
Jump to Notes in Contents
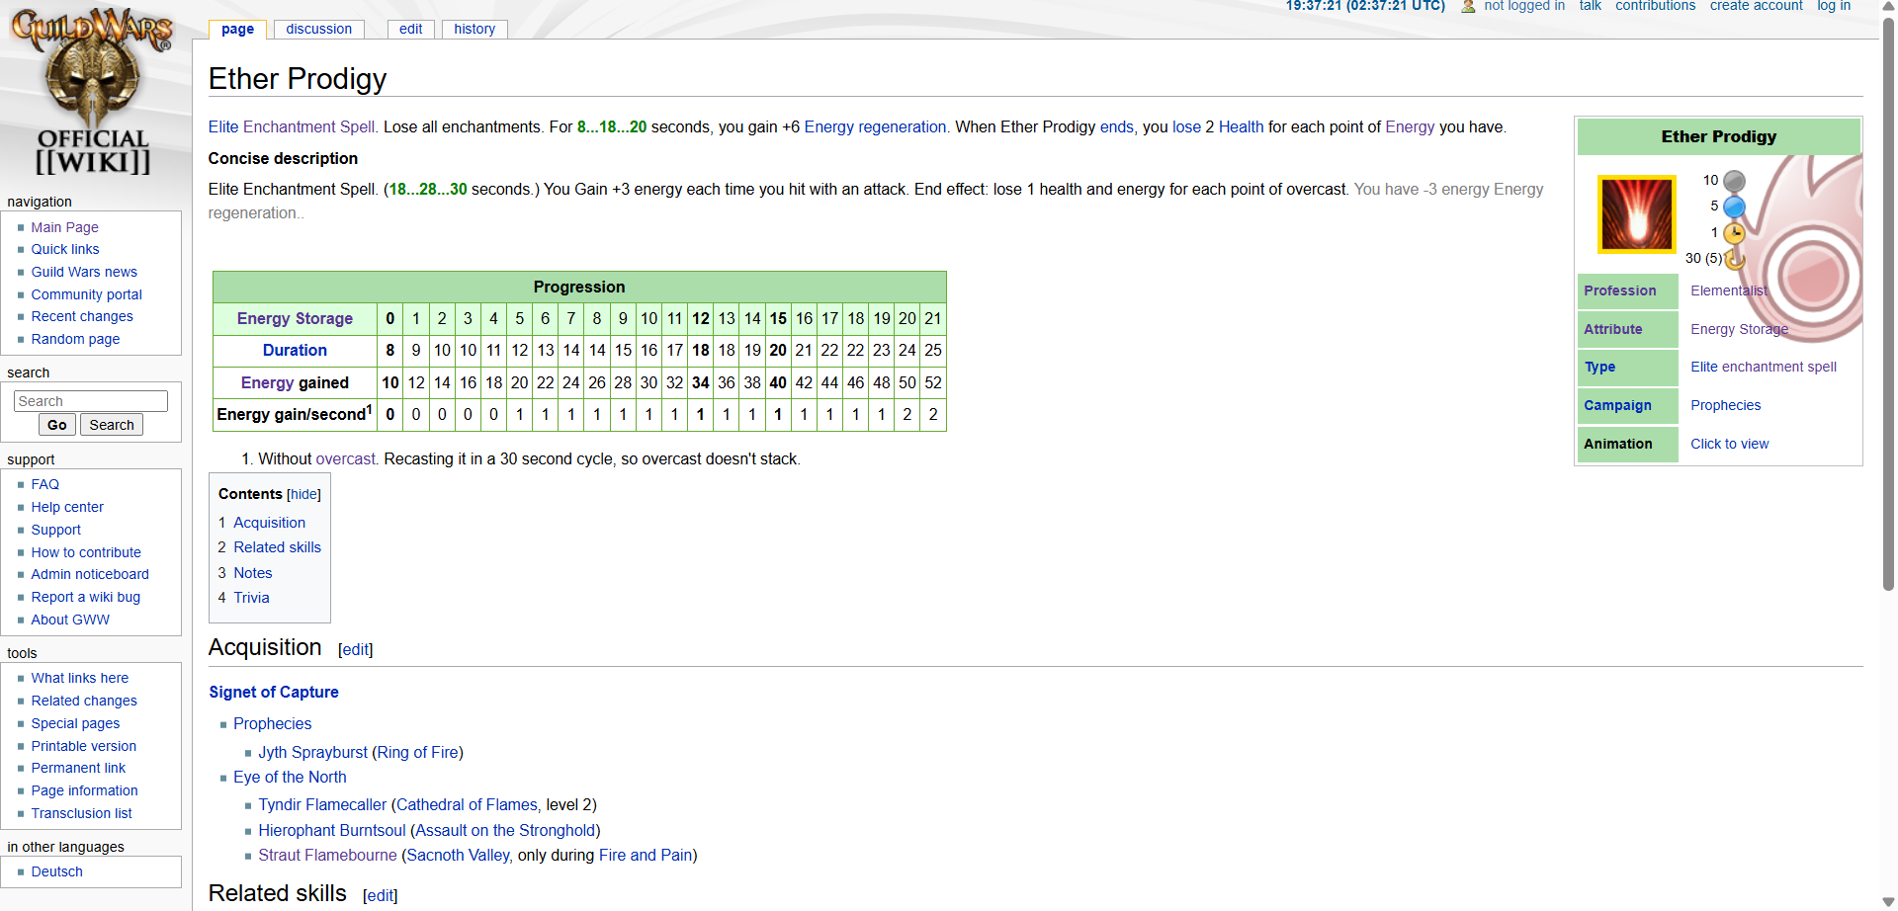(253, 573)
